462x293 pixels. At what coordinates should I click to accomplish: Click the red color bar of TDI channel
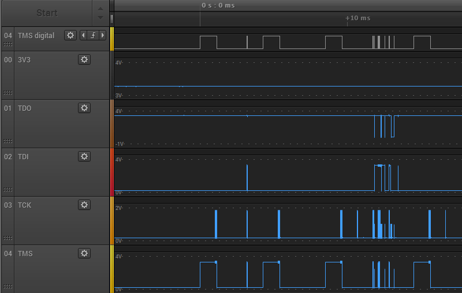pyautogui.click(x=111, y=172)
